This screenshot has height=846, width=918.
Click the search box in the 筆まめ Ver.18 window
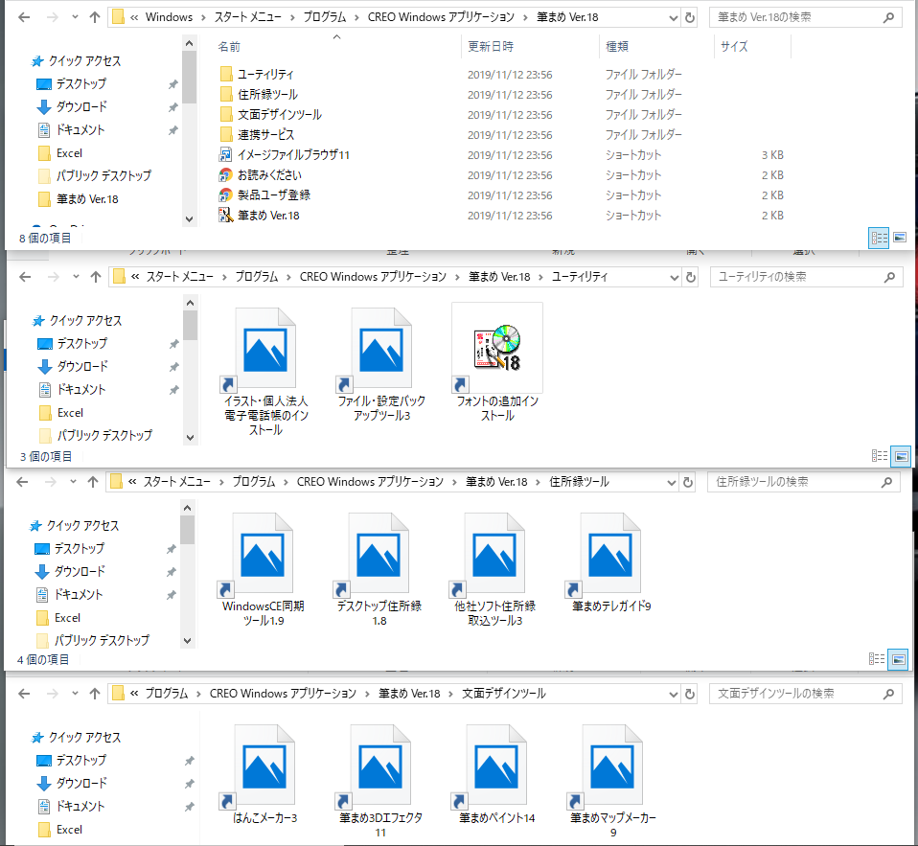tap(805, 17)
